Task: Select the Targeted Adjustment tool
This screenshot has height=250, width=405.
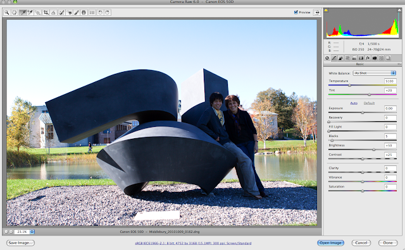Action: (x=38, y=13)
